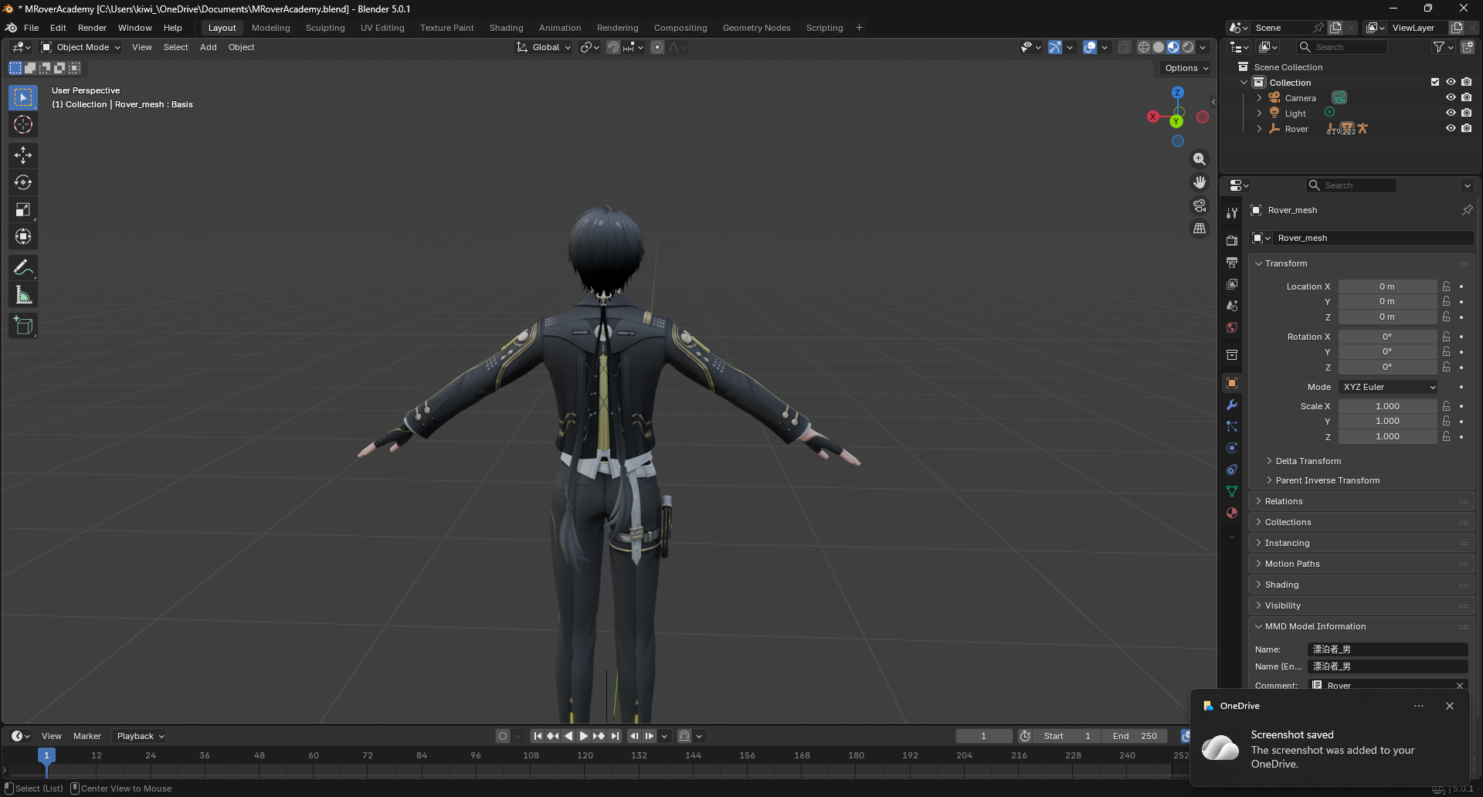Hide the Camera object in viewport
The height and width of the screenshot is (797, 1483).
1451,97
